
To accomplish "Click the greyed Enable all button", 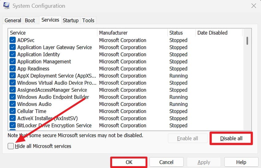I will tap(188, 138).
